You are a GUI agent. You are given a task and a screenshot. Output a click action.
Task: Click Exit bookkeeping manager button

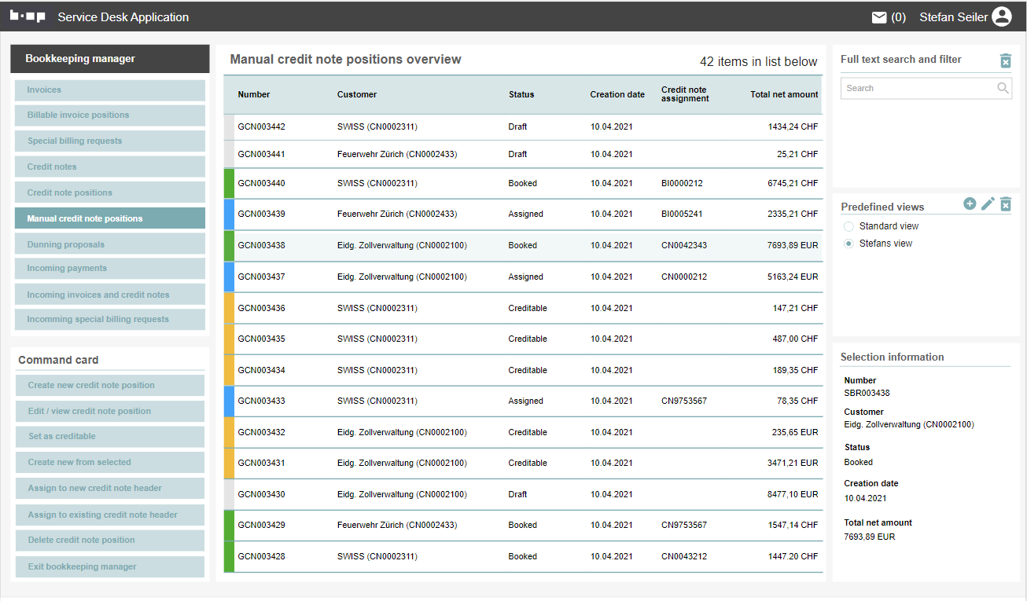(110, 566)
